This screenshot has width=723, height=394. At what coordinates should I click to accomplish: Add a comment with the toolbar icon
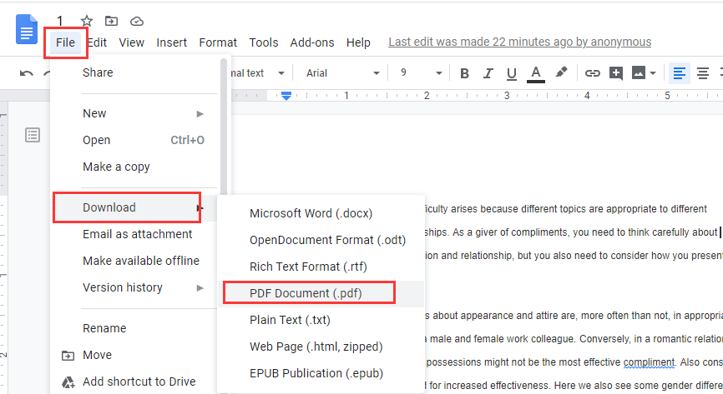coord(616,73)
